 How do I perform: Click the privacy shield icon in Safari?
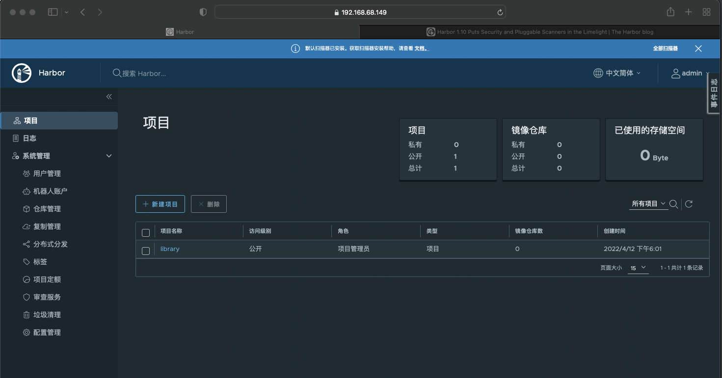(204, 12)
